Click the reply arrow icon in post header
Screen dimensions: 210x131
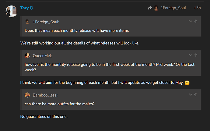[150, 8]
